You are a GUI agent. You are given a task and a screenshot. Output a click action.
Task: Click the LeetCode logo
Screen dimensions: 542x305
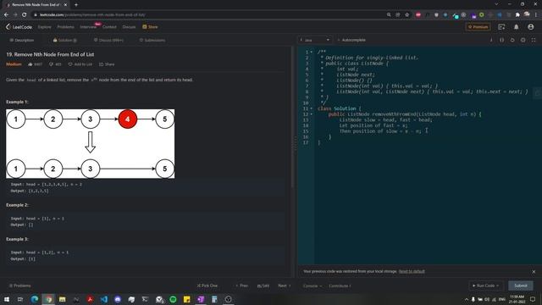[x=19, y=27]
